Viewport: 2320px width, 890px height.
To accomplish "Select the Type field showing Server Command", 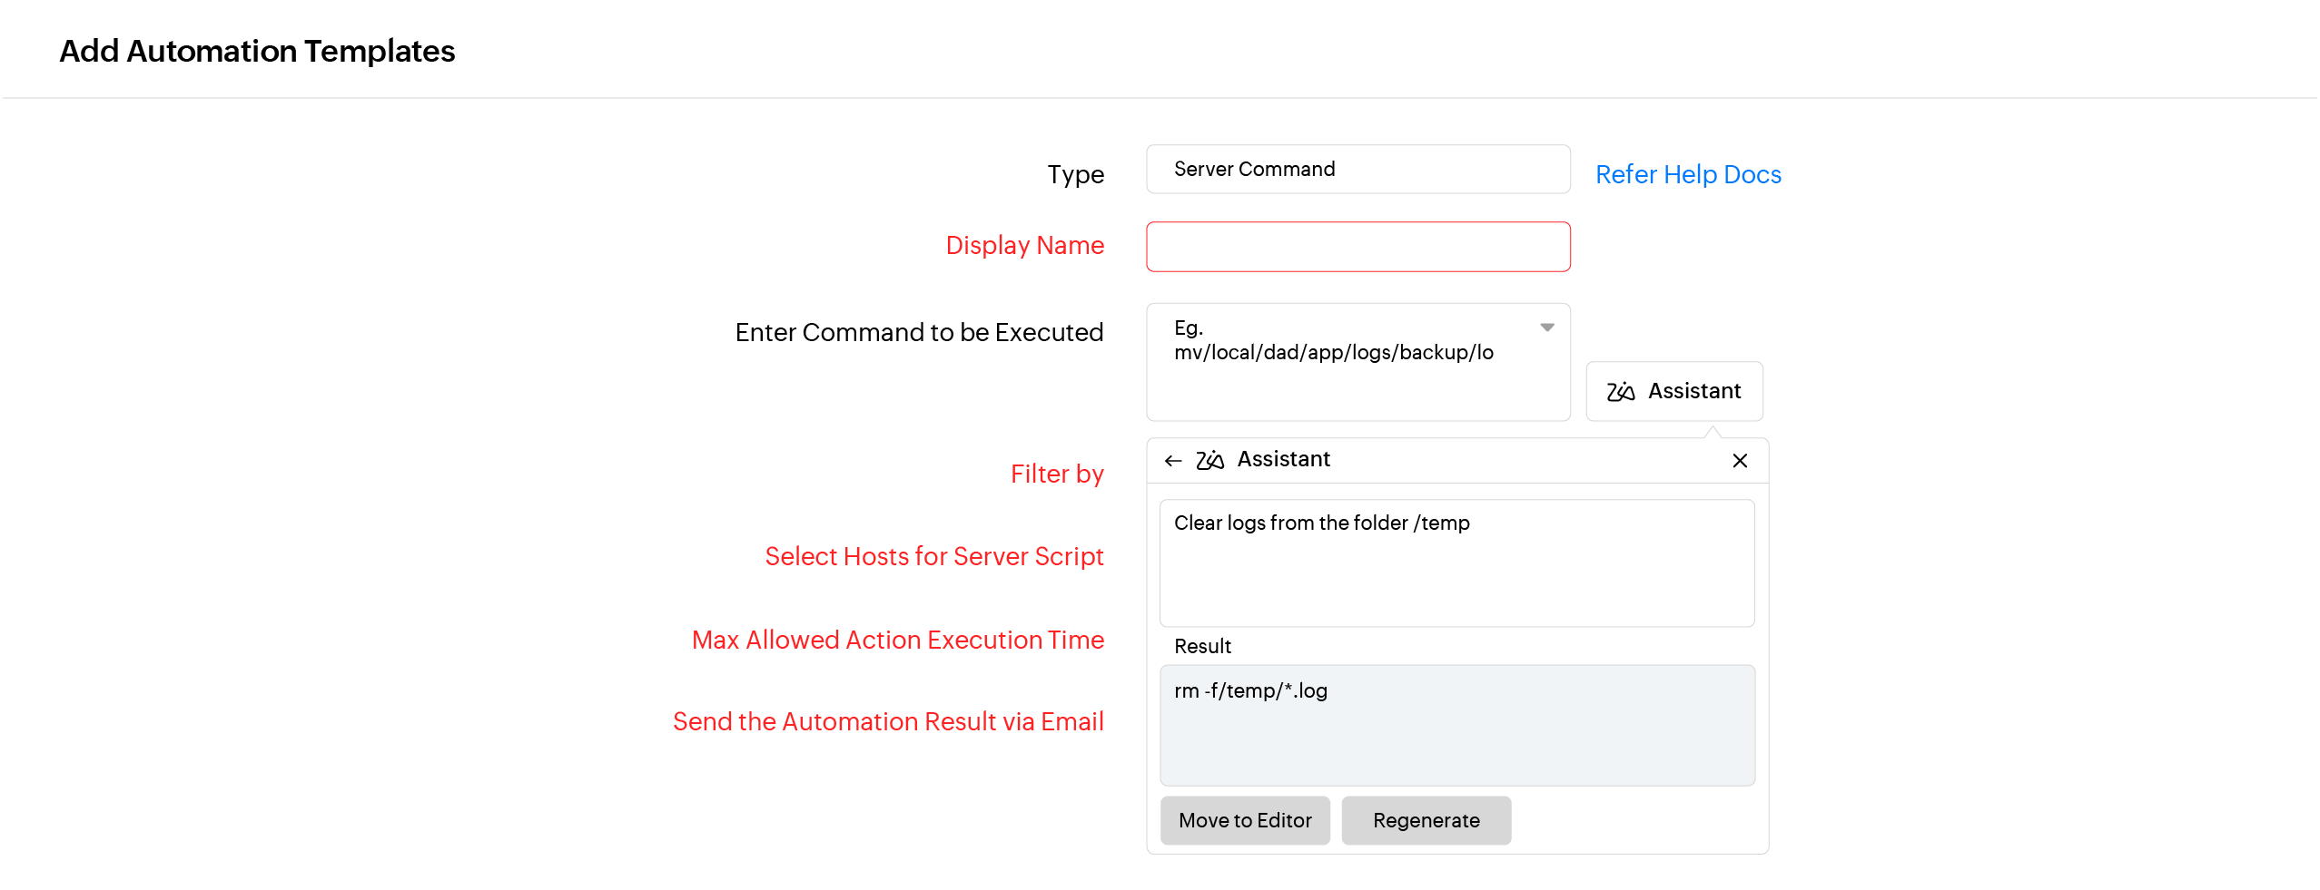I will click(1357, 170).
